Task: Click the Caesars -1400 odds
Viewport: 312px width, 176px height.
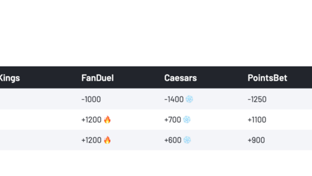Action: 174,99
